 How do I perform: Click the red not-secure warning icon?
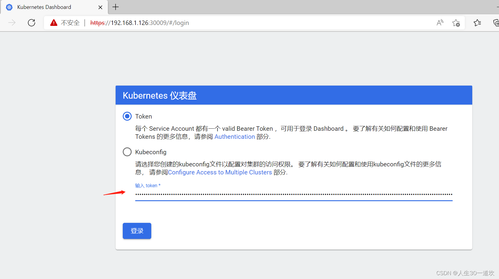click(54, 23)
